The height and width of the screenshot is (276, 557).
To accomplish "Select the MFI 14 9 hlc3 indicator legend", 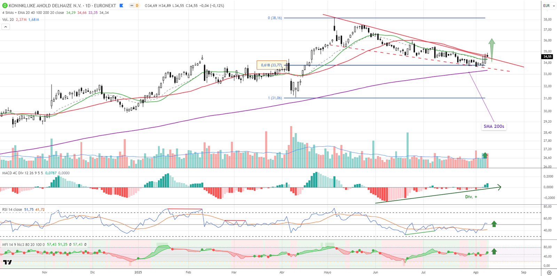I will 23,244.
